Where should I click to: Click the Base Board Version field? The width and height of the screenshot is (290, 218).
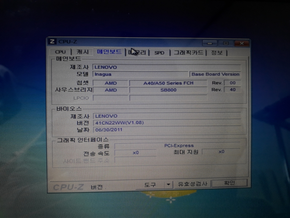click(215, 74)
